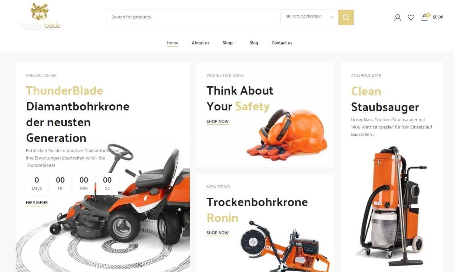Open the user account icon
The width and height of the screenshot is (454, 272).
pos(398,17)
